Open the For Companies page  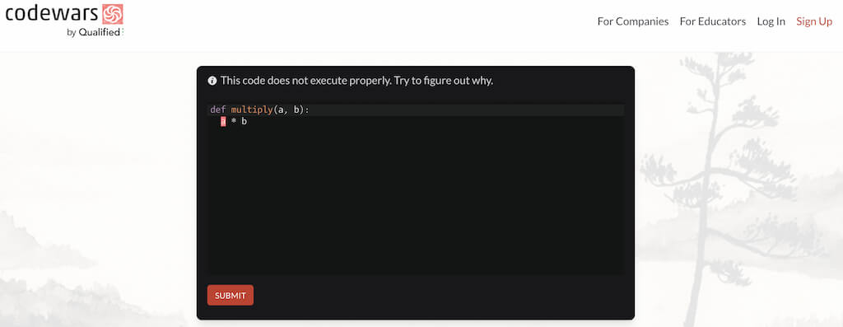coord(633,21)
